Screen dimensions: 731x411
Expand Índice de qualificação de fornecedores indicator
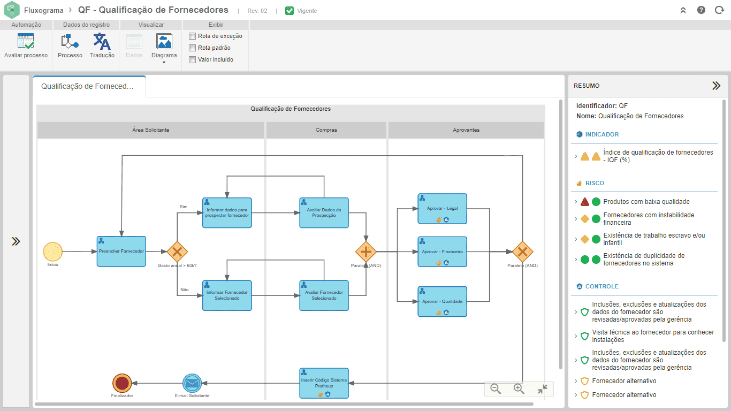[x=576, y=156]
